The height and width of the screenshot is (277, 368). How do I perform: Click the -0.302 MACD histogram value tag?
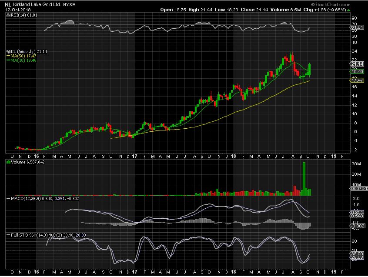coord(358,226)
